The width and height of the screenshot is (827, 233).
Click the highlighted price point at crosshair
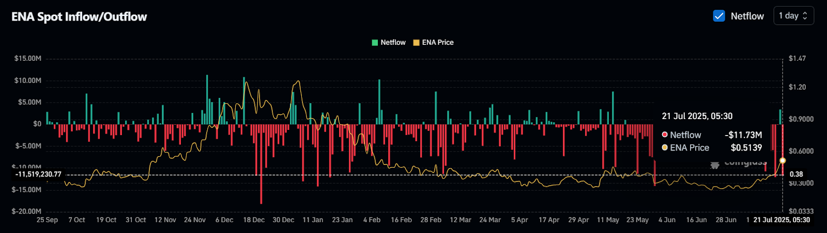tap(783, 161)
